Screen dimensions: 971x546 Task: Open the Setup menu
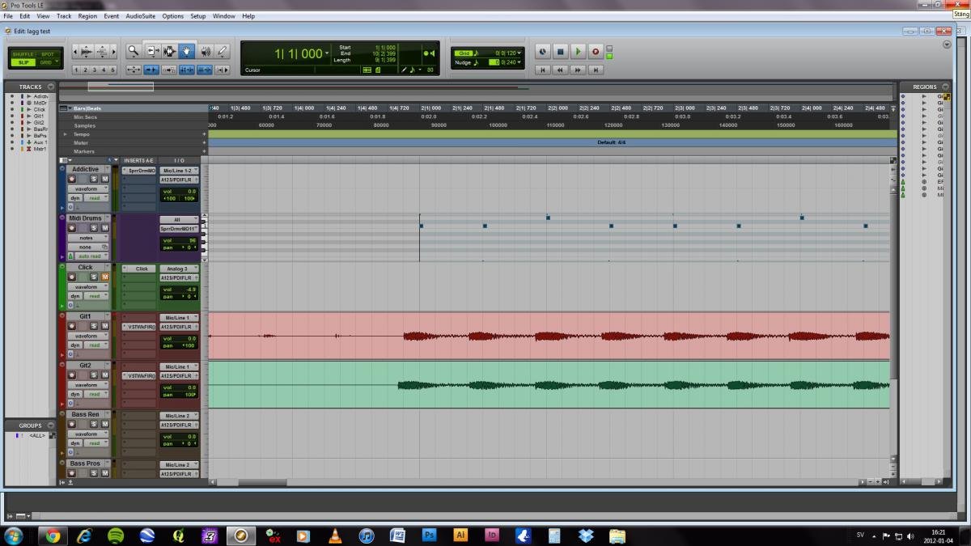pyautogui.click(x=197, y=16)
